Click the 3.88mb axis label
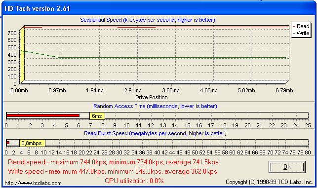This screenshot has height=188, width=317. (171, 90)
